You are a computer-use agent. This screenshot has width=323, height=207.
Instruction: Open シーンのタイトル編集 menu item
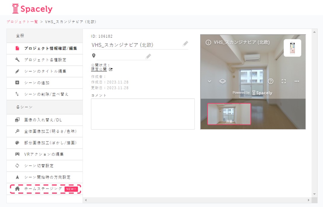point(45,71)
